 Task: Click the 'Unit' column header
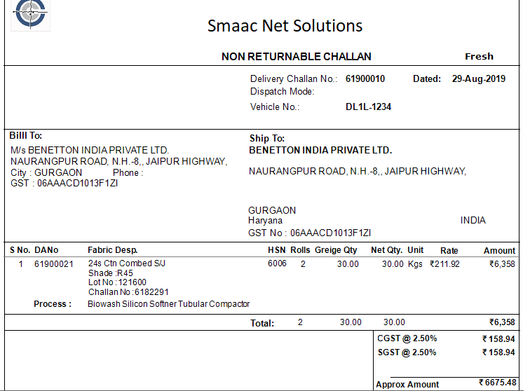[x=416, y=250]
